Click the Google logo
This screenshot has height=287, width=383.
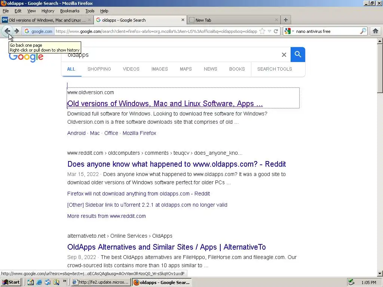[x=26, y=57]
